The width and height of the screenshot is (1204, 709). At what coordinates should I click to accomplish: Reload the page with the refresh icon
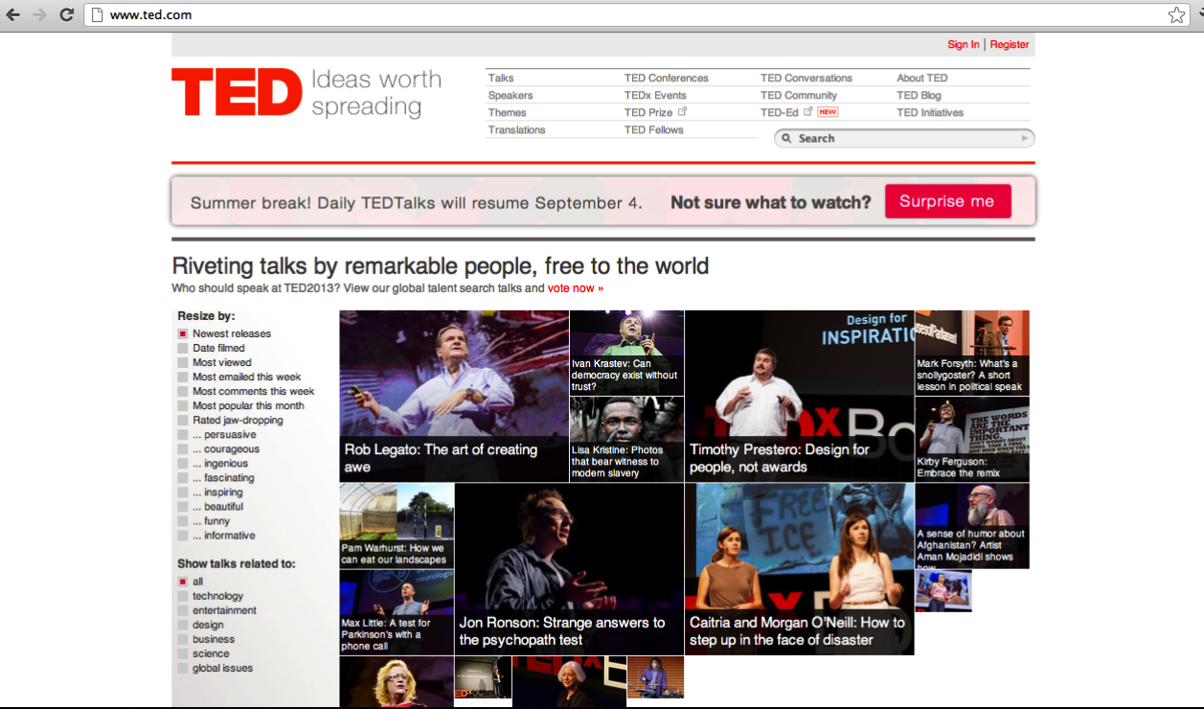(x=66, y=14)
